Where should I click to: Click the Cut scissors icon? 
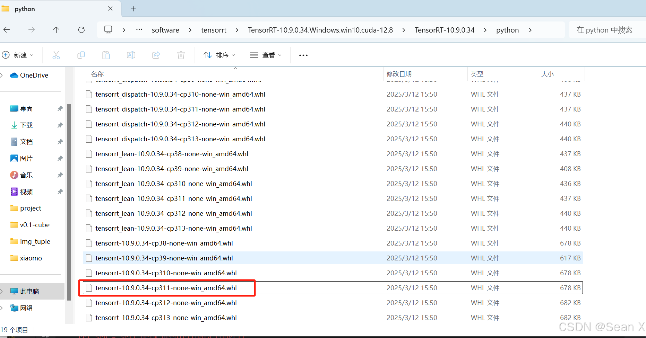coord(56,55)
